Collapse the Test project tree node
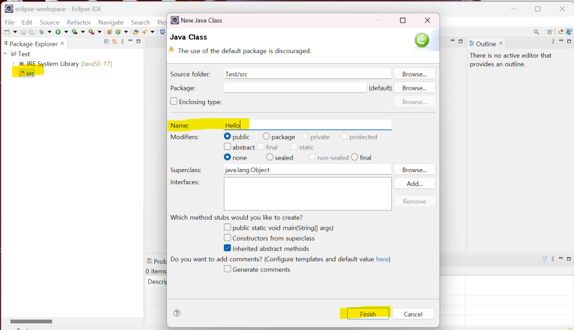This screenshot has height=330, width=574. [5, 54]
